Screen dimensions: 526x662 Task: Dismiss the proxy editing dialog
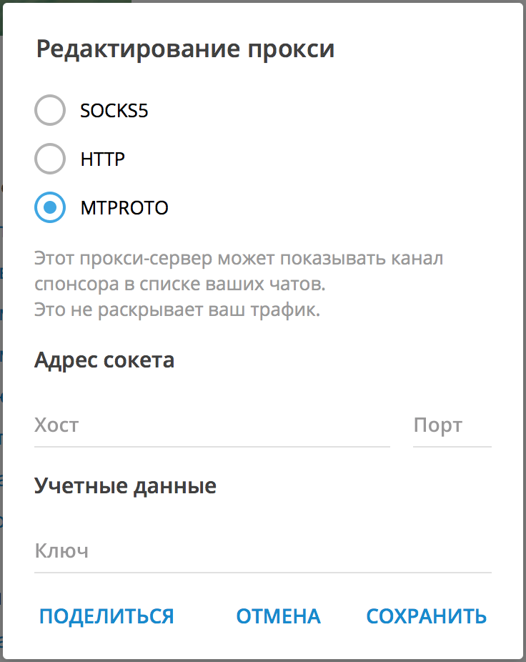point(278,616)
